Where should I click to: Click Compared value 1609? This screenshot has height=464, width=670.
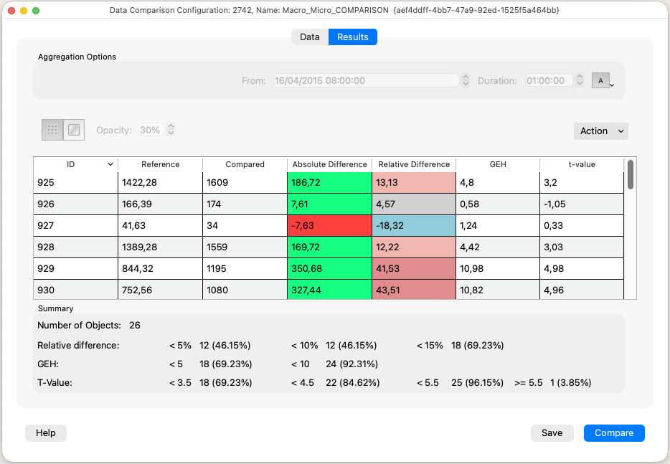[x=245, y=182]
